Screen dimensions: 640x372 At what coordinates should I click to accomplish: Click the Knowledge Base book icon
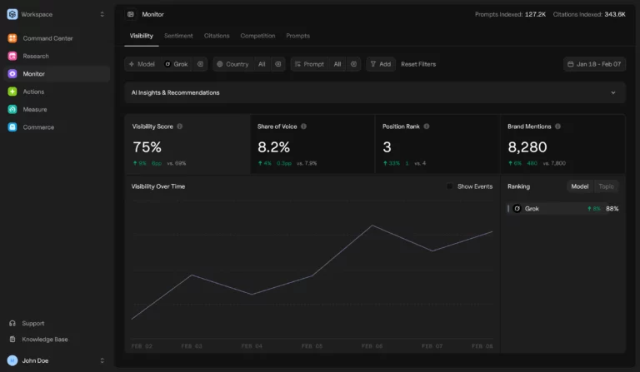12,340
